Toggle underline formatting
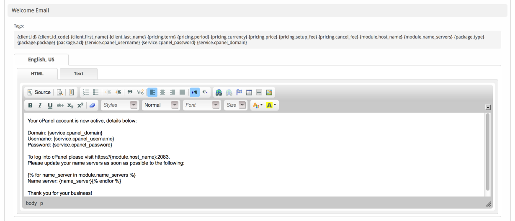This screenshot has width=515, height=221. (x=50, y=105)
